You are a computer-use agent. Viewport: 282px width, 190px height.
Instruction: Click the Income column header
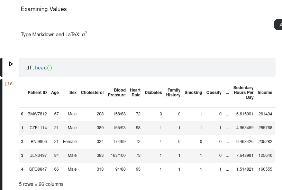(265, 93)
